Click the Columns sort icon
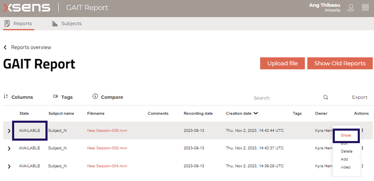This screenshot has height=181, width=374. pos(6,97)
